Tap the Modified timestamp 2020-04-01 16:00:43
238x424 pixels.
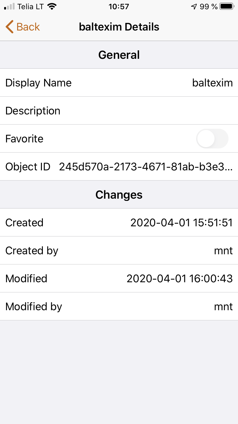coord(180,278)
